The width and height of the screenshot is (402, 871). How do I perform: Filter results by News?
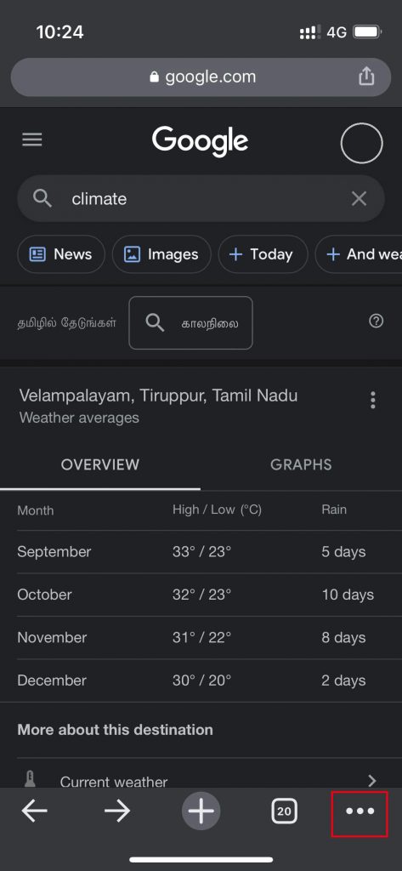click(x=61, y=254)
